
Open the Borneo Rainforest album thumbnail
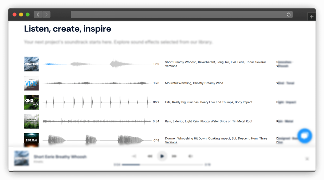click(x=31, y=121)
